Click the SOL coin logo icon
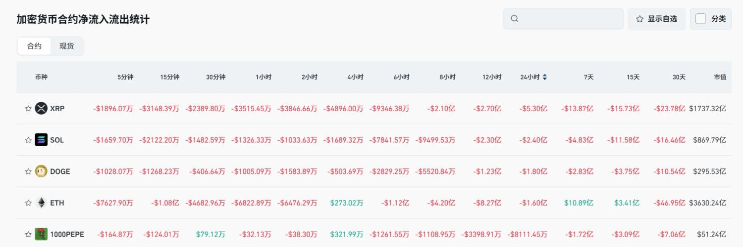 click(41, 140)
